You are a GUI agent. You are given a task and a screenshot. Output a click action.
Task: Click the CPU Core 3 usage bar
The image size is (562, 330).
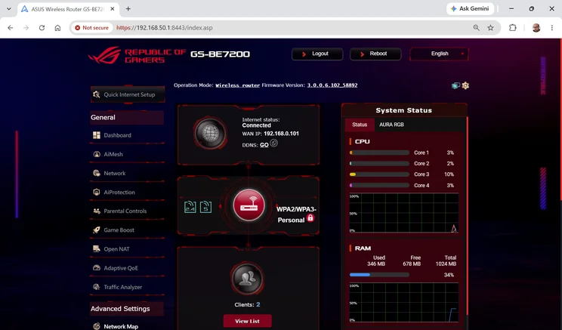[379, 174]
